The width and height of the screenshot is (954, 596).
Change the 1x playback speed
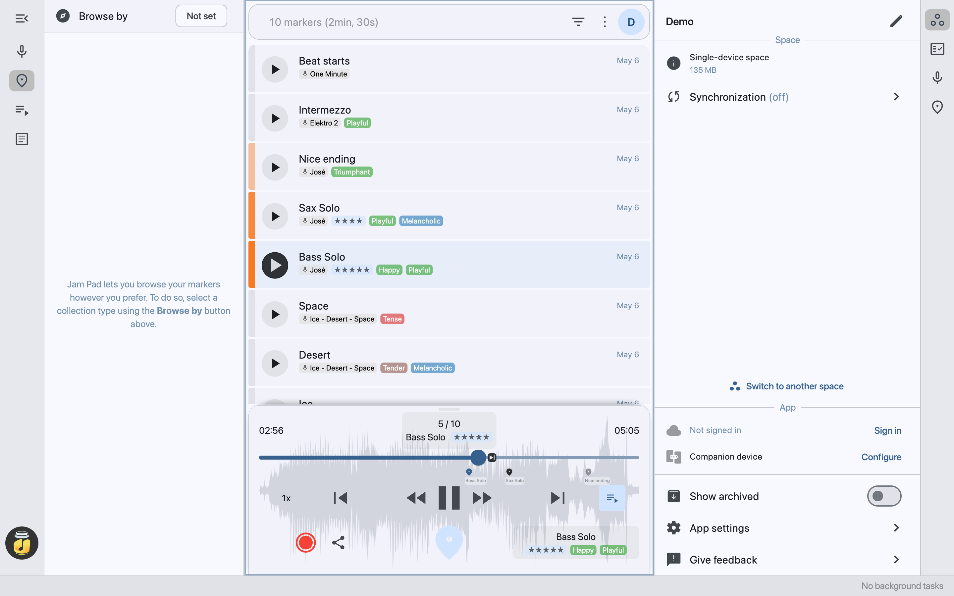[286, 498]
